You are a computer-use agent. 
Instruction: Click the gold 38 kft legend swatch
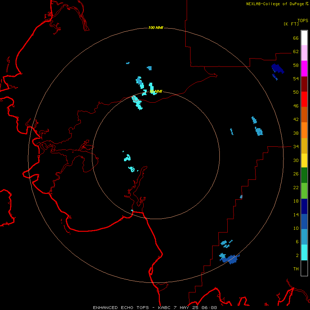304,146
